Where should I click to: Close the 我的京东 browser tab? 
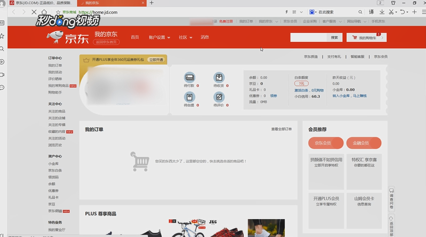pos(143,3)
